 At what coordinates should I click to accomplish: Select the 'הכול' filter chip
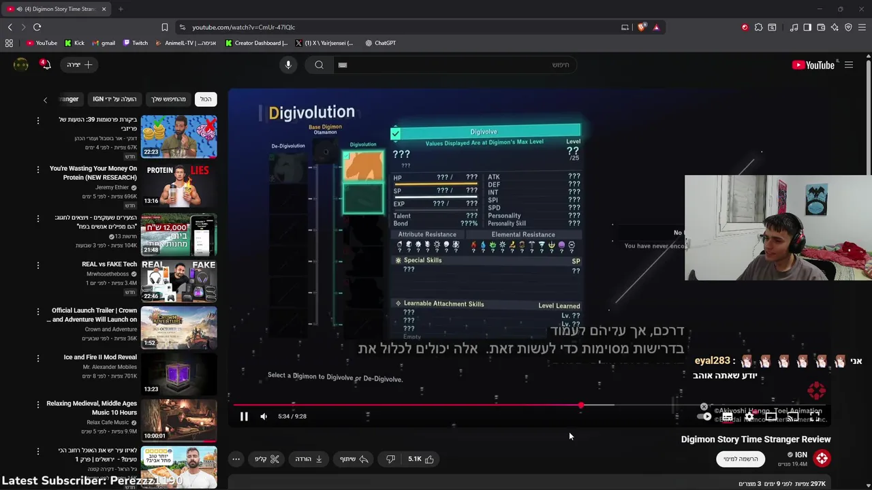[x=206, y=99]
